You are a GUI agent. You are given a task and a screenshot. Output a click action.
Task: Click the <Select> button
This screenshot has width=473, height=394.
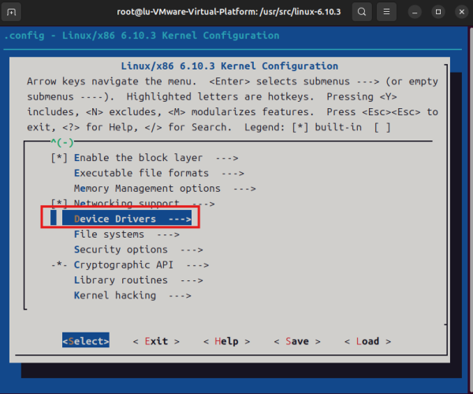click(86, 341)
